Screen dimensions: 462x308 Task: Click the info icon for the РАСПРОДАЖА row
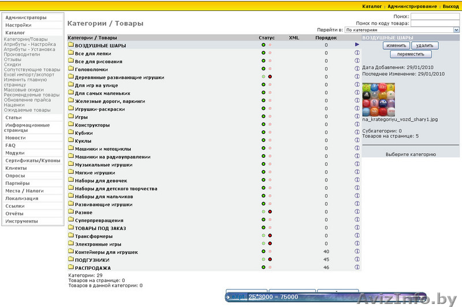[357, 268]
